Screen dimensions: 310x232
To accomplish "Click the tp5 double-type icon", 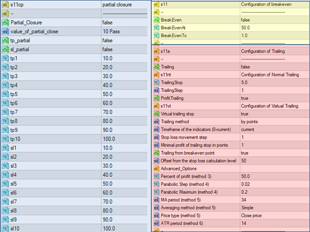I will click(x=5, y=94).
